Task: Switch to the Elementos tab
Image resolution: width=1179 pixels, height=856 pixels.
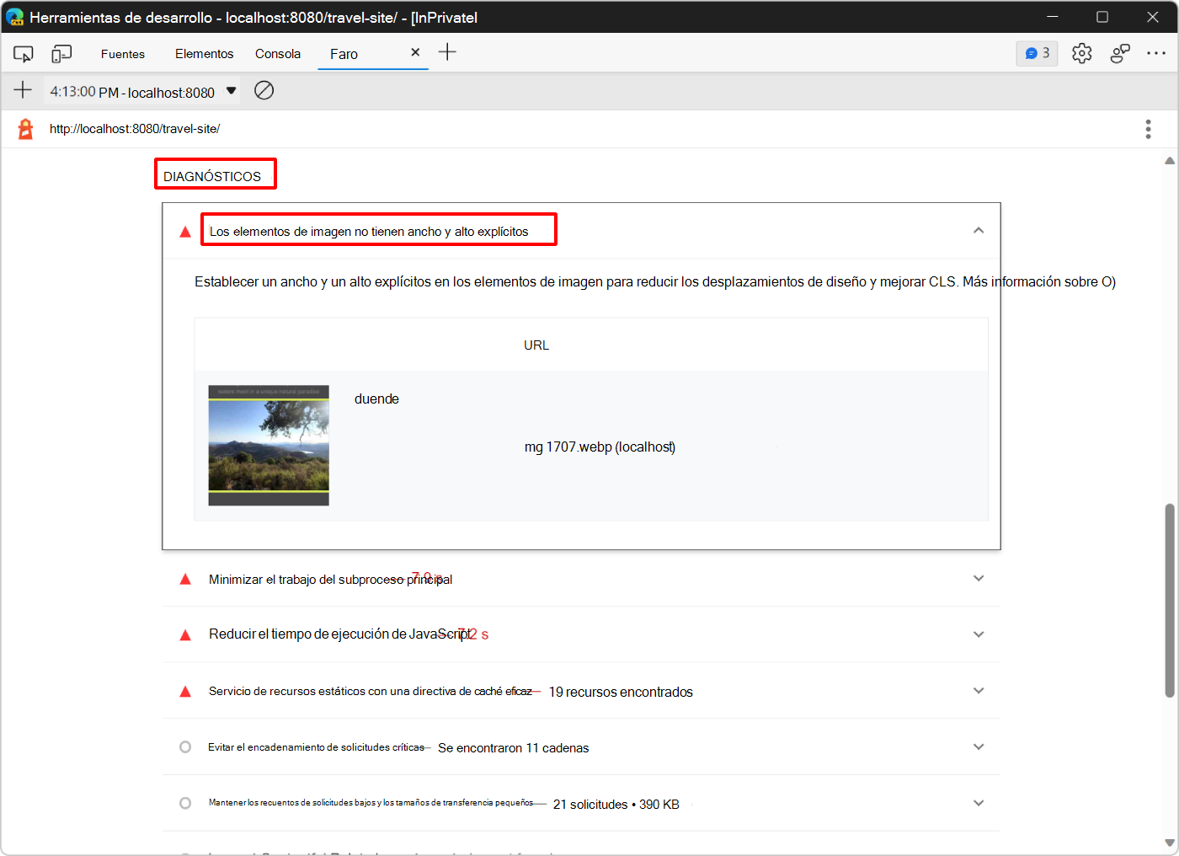Action: [x=204, y=52]
